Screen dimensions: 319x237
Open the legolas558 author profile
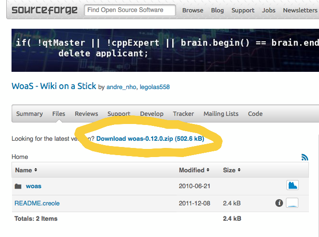[x=154, y=87]
